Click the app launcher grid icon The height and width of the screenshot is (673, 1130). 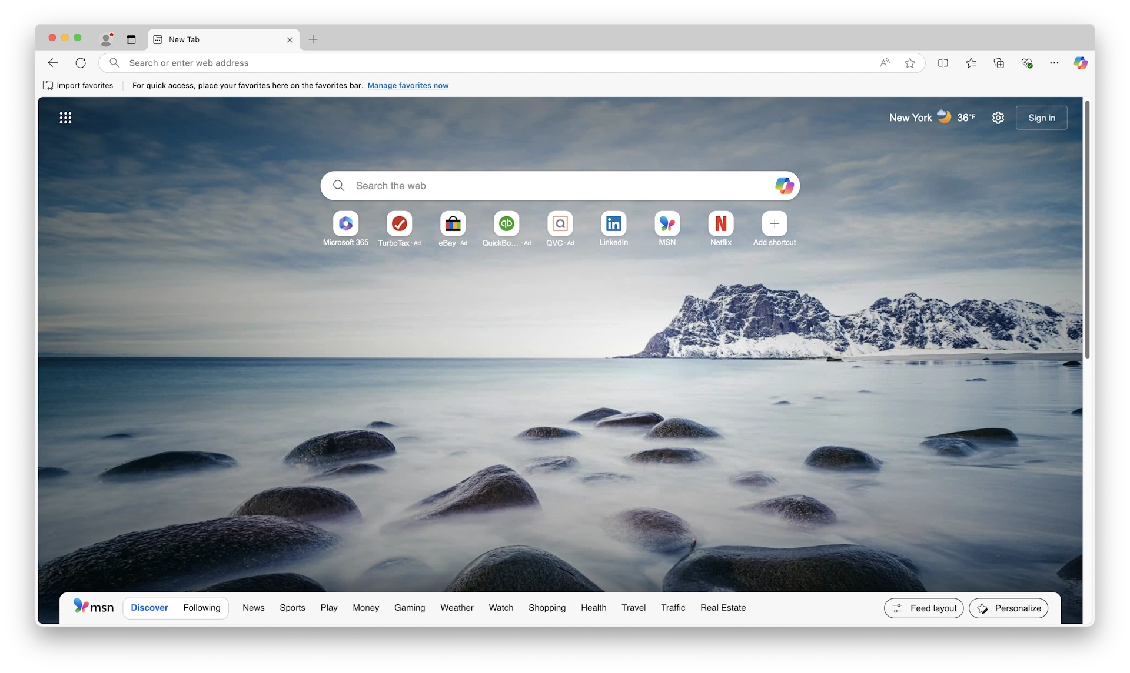coord(65,118)
